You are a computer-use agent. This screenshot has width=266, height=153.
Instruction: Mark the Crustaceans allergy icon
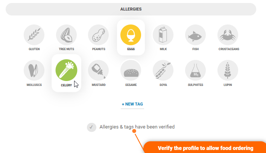[228, 35]
